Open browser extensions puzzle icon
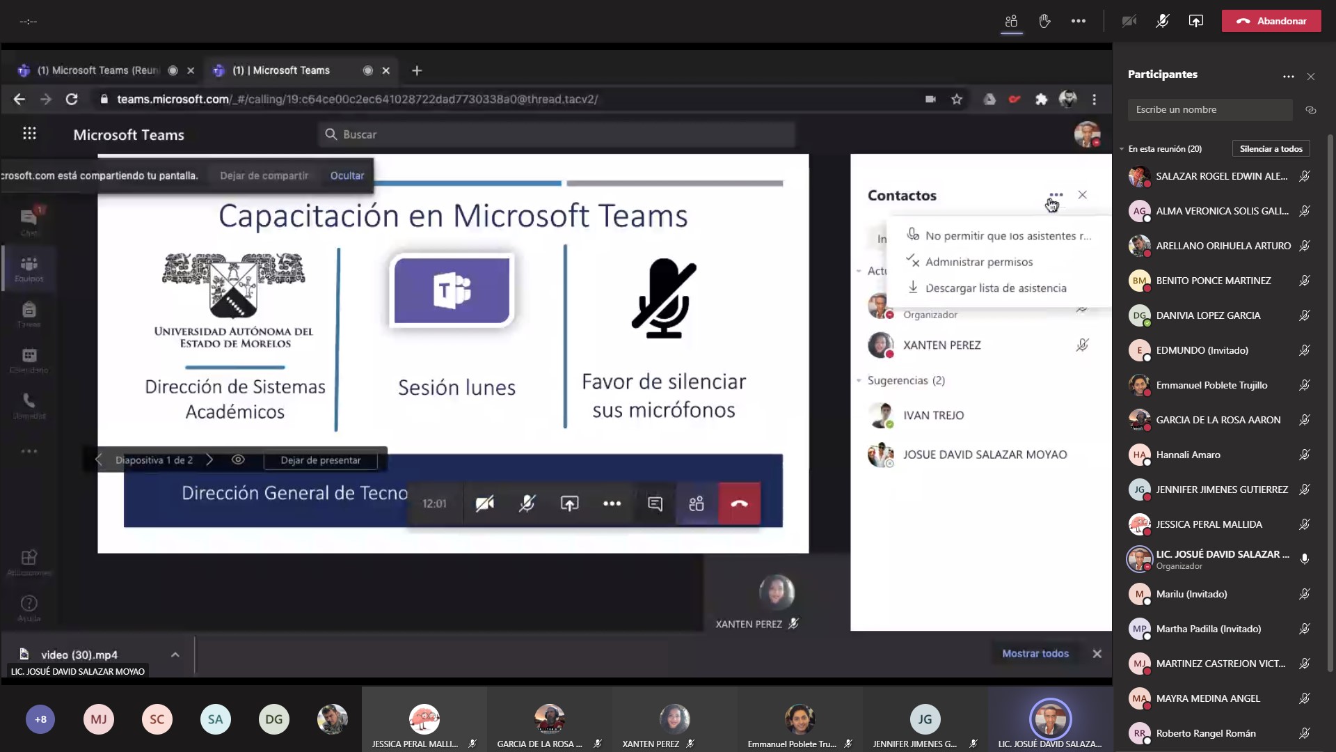 [x=1041, y=100]
